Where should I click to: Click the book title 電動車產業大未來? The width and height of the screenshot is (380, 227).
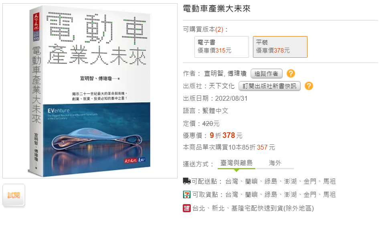click(216, 9)
